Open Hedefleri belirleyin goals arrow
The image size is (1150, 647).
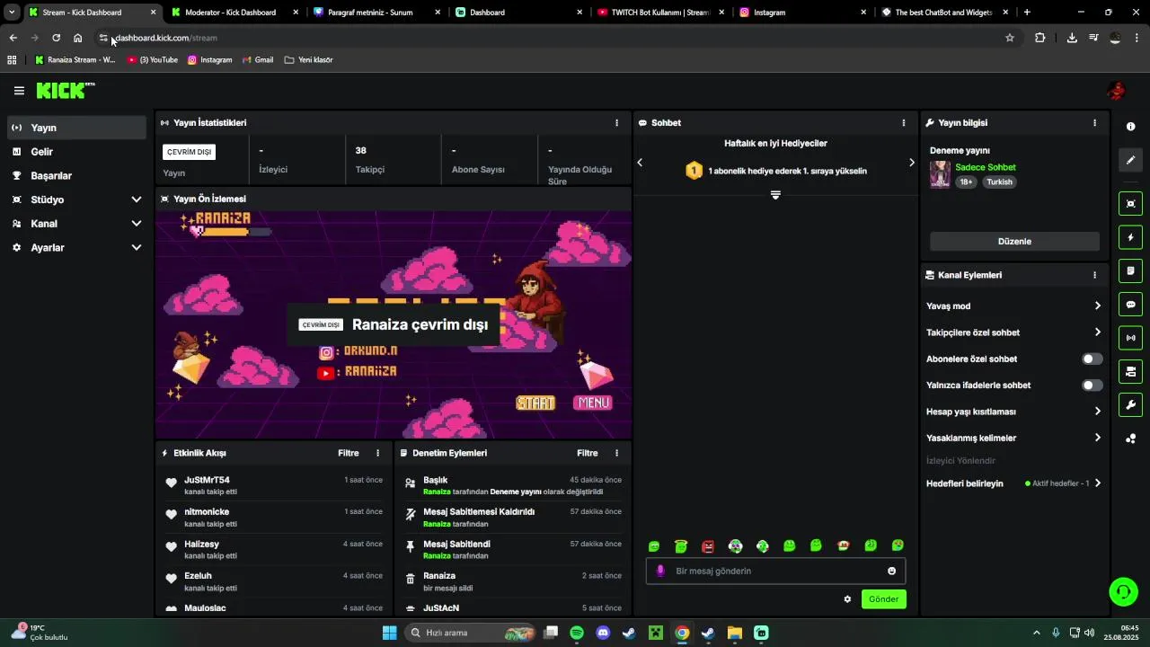pos(1097,483)
